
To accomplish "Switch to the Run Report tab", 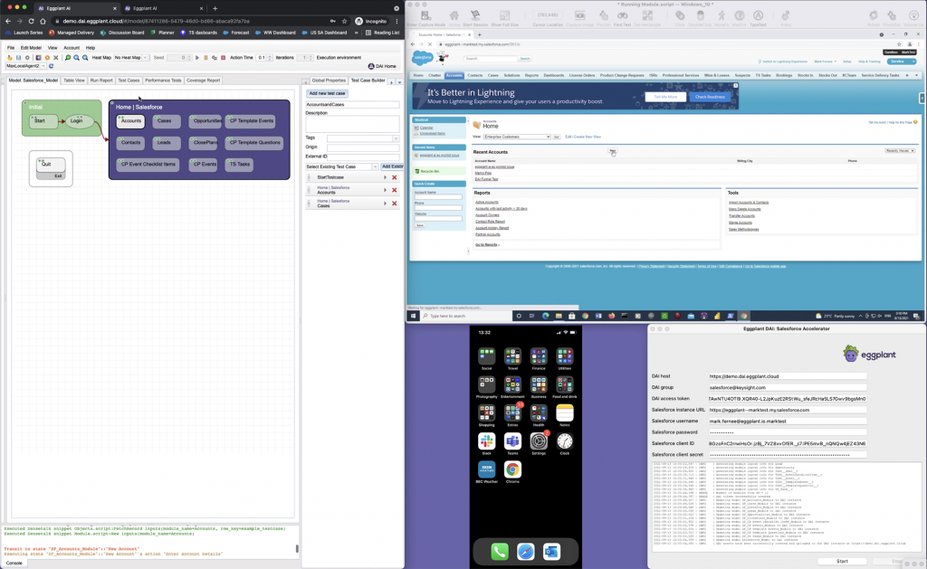I will click(x=101, y=81).
